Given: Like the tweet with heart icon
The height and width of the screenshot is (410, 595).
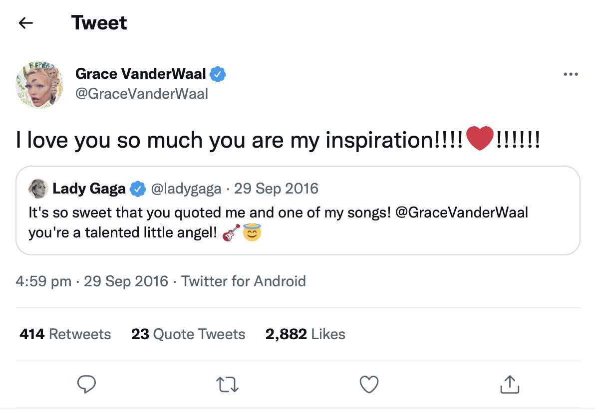Looking at the screenshot, I should [x=369, y=384].
